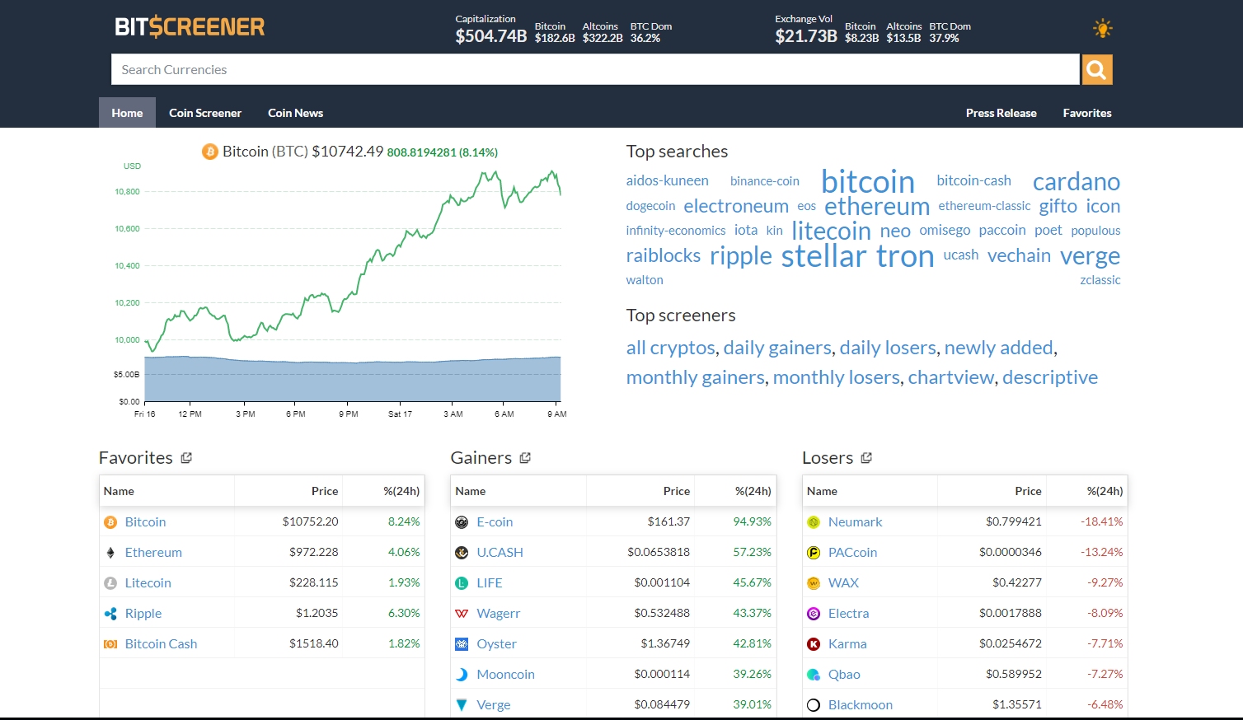Image resolution: width=1243 pixels, height=720 pixels.
Task: Open the 'raiblocks' top search link
Action: coord(664,255)
